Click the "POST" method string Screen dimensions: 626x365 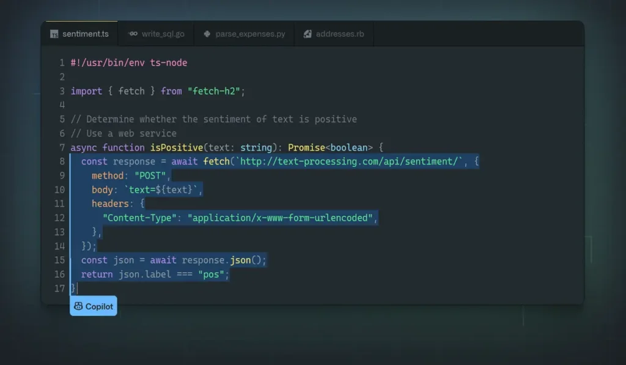[150, 175]
